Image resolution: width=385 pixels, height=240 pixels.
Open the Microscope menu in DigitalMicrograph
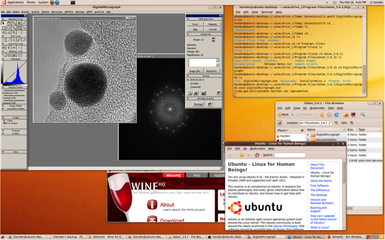(57, 12)
